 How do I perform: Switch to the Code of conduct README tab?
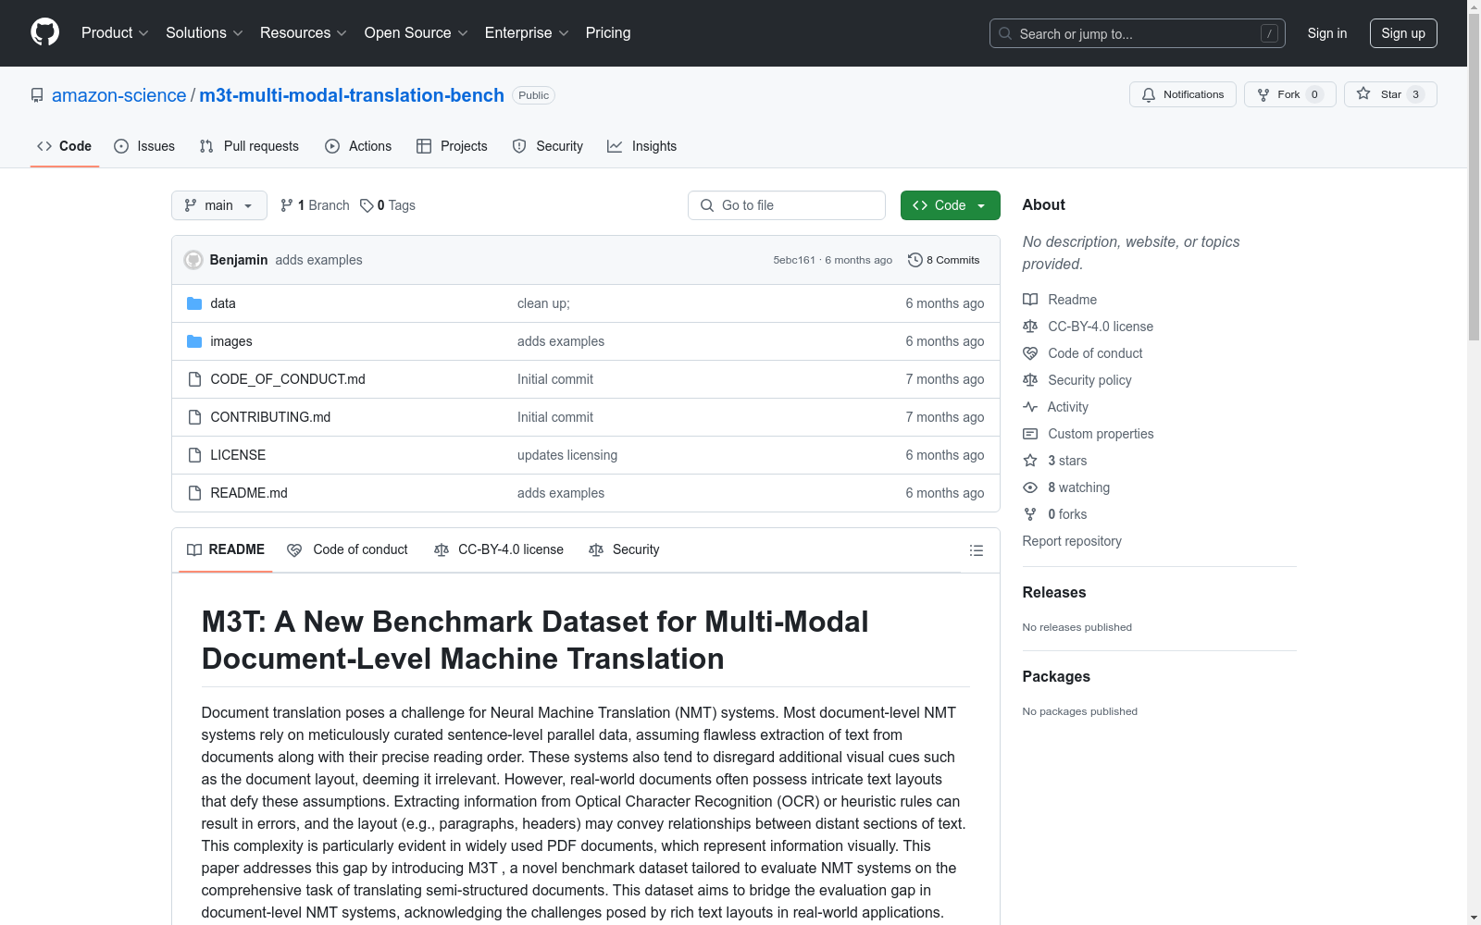pos(348,549)
